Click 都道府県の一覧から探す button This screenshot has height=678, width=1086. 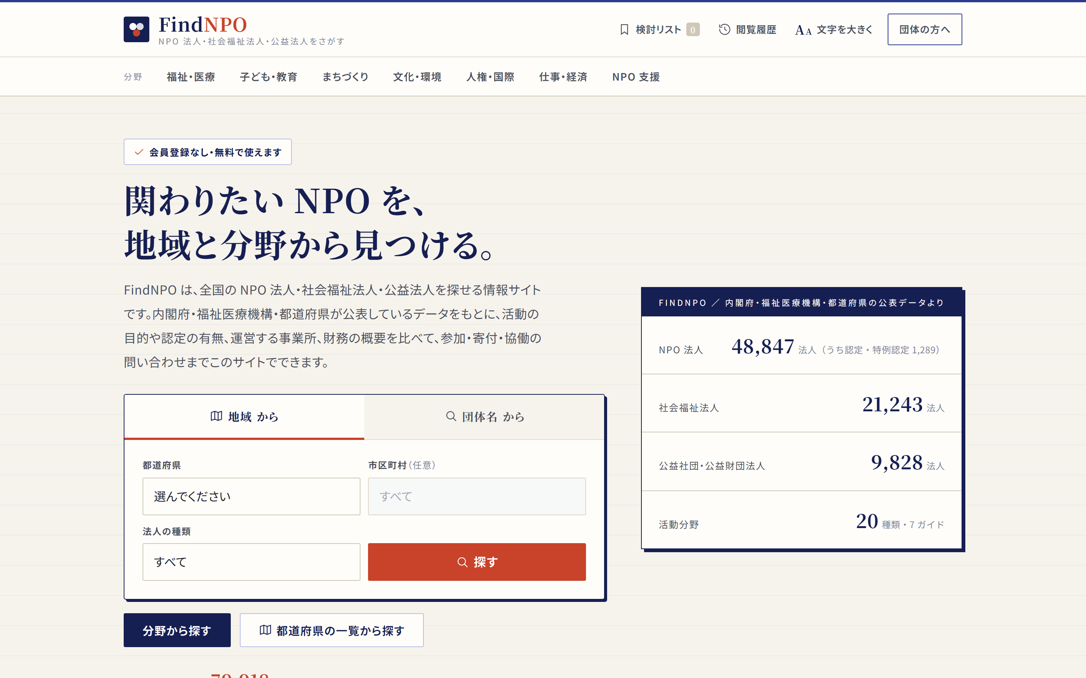coord(331,631)
